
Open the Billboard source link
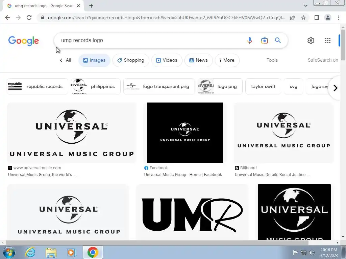246,168
